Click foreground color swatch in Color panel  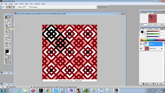(x=142, y=32)
